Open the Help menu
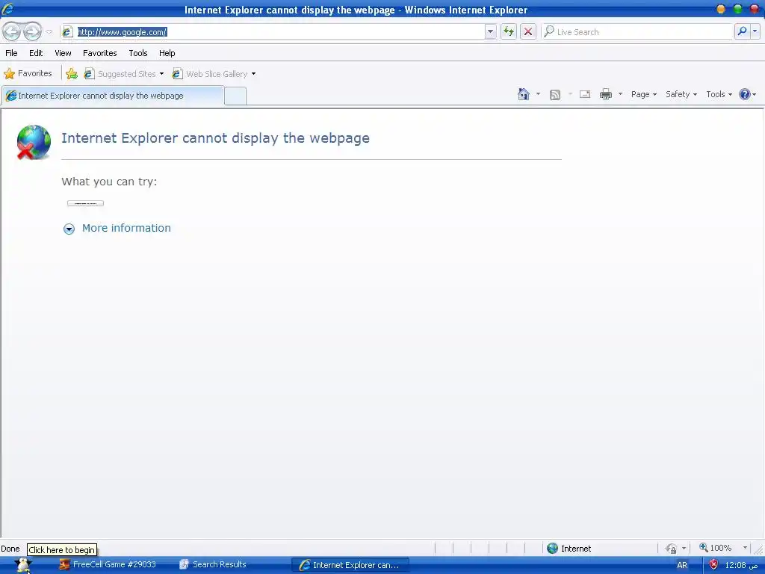This screenshot has height=574, width=765. click(x=167, y=53)
